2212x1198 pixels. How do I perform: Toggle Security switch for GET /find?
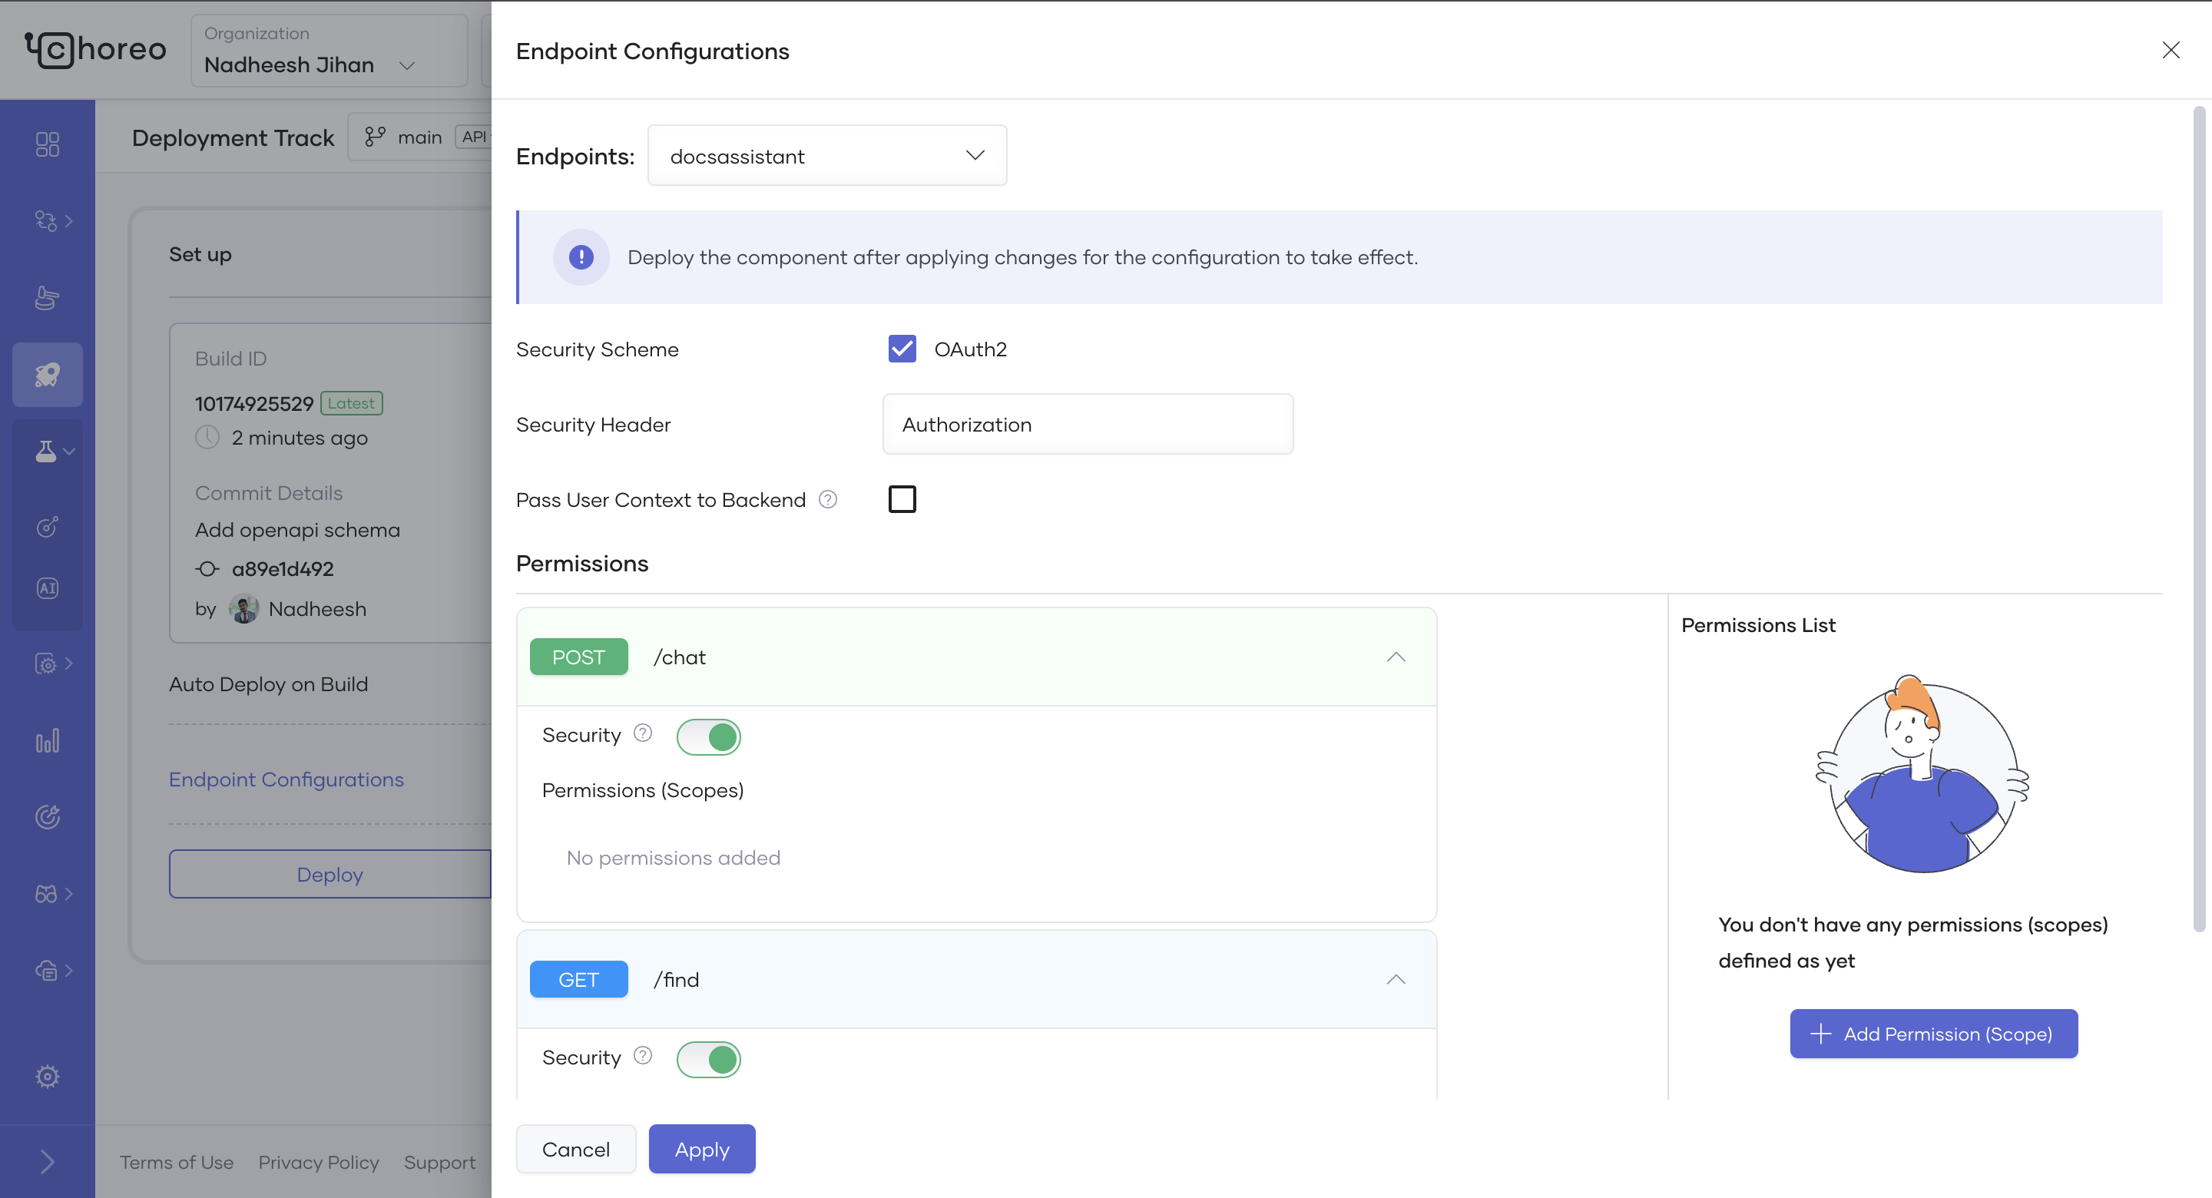(708, 1059)
